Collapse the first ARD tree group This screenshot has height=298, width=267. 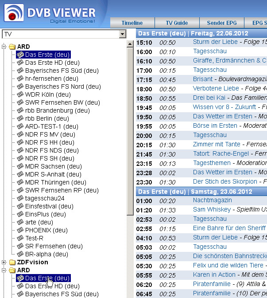point(4,47)
